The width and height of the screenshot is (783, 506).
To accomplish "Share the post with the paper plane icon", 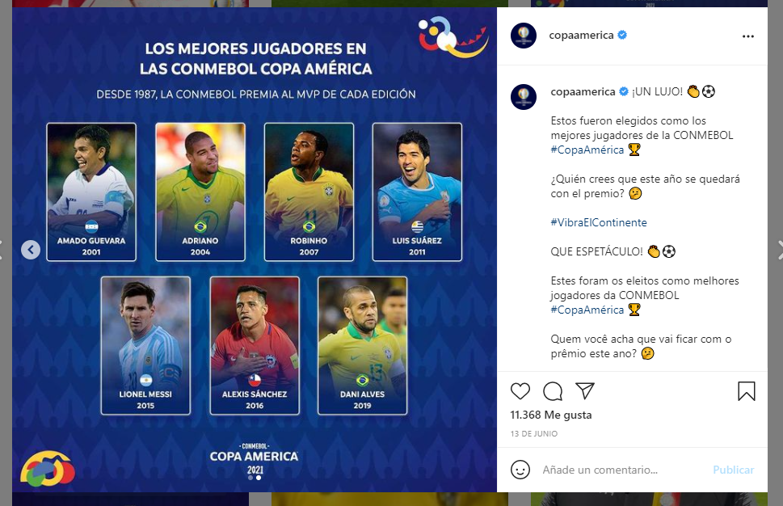I will [585, 390].
